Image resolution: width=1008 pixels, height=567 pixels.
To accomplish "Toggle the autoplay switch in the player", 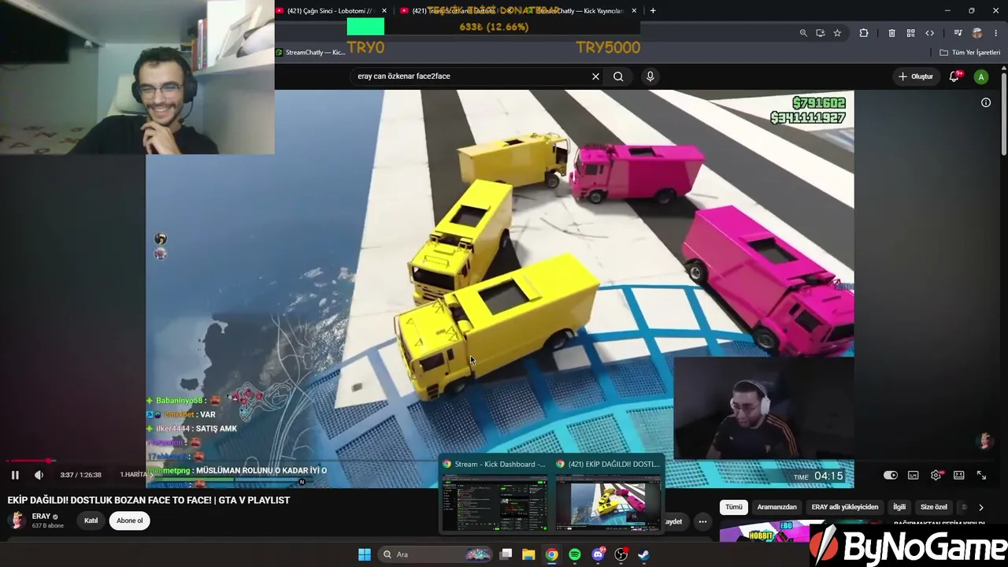I will tap(890, 475).
